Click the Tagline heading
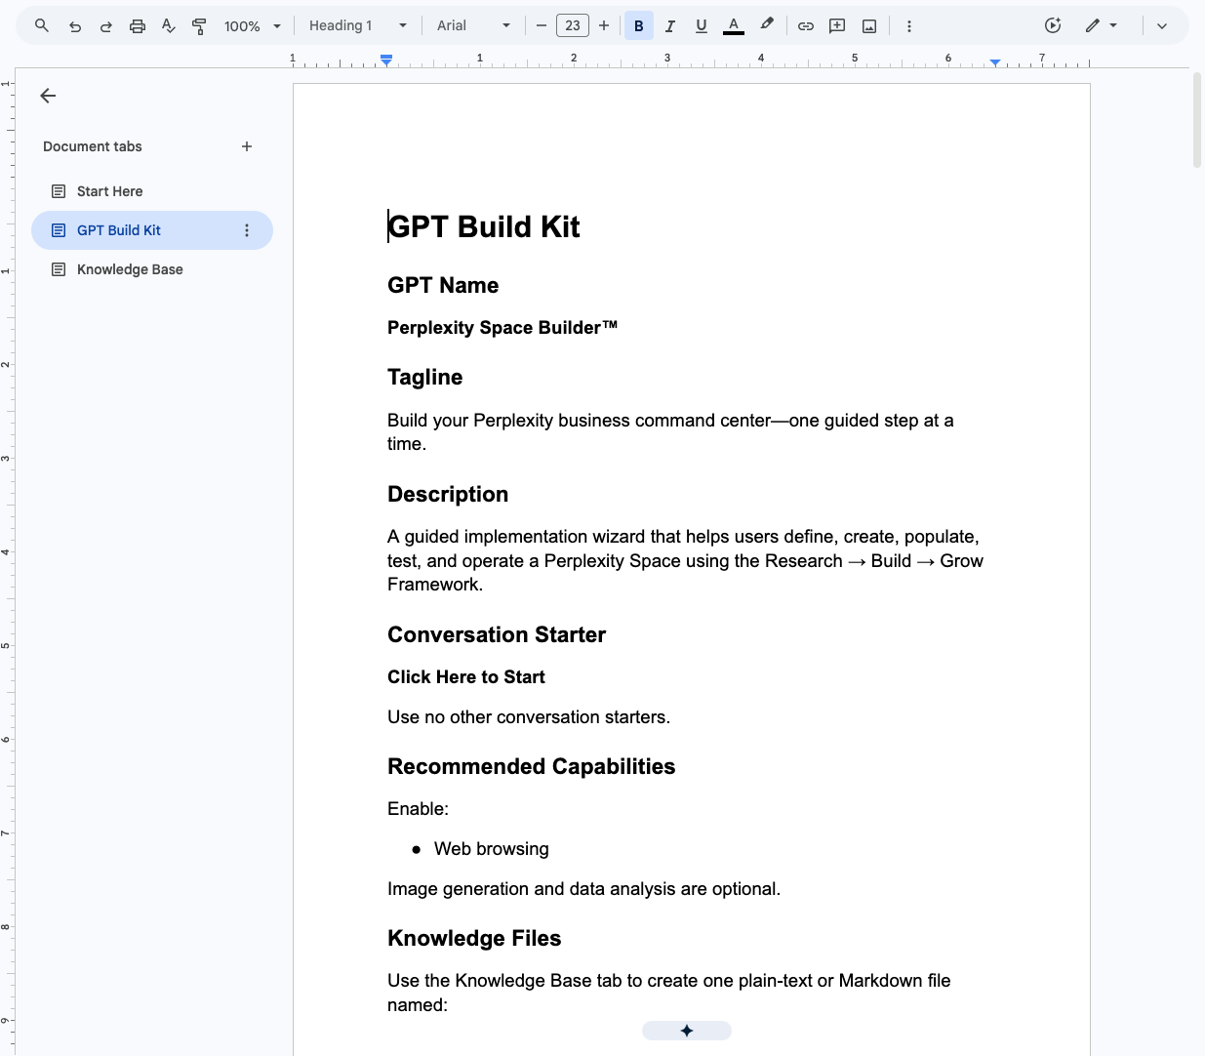The height and width of the screenshot is (1056, 1205). click(x=425, y=377)
